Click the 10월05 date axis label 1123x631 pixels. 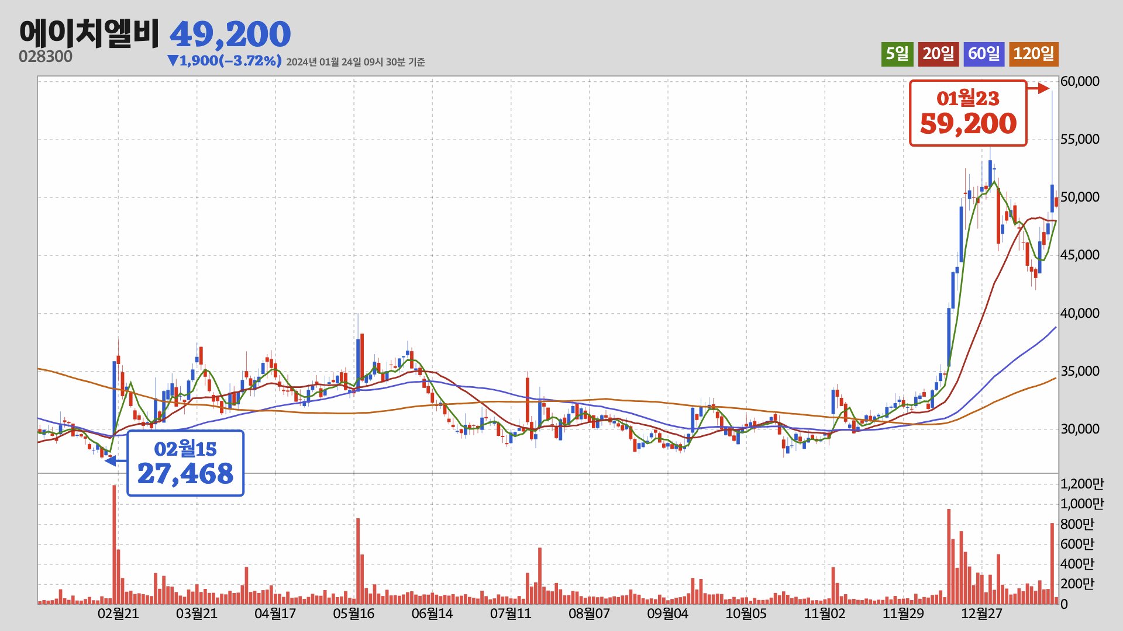pyautogui.click(x=746, y=613)
